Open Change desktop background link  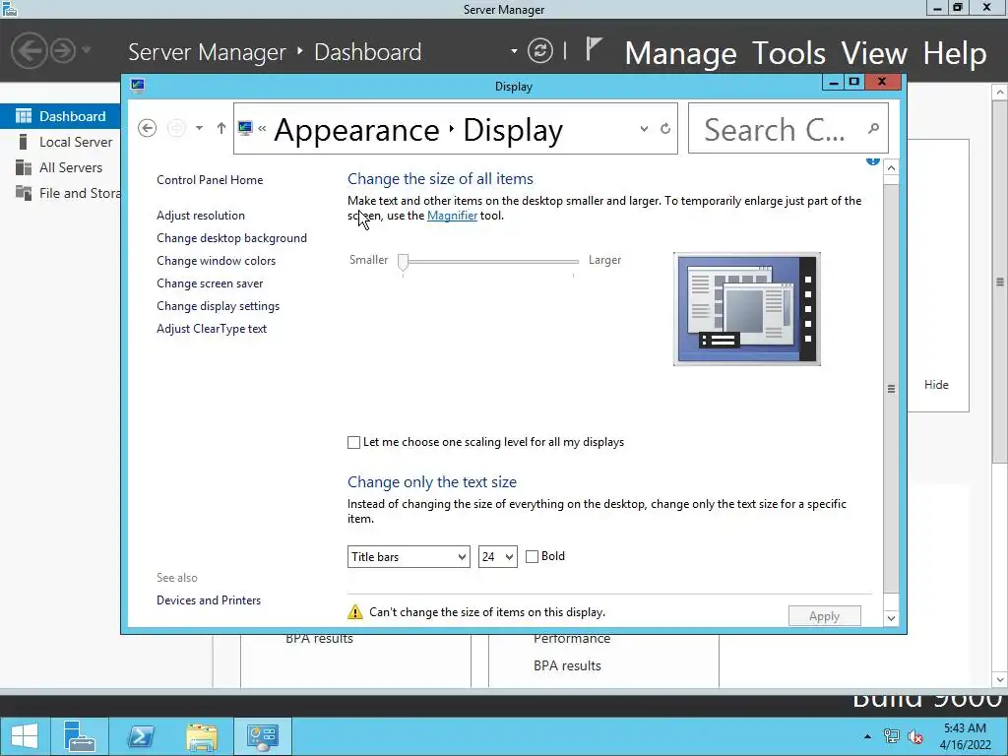[x=231, y=238]
